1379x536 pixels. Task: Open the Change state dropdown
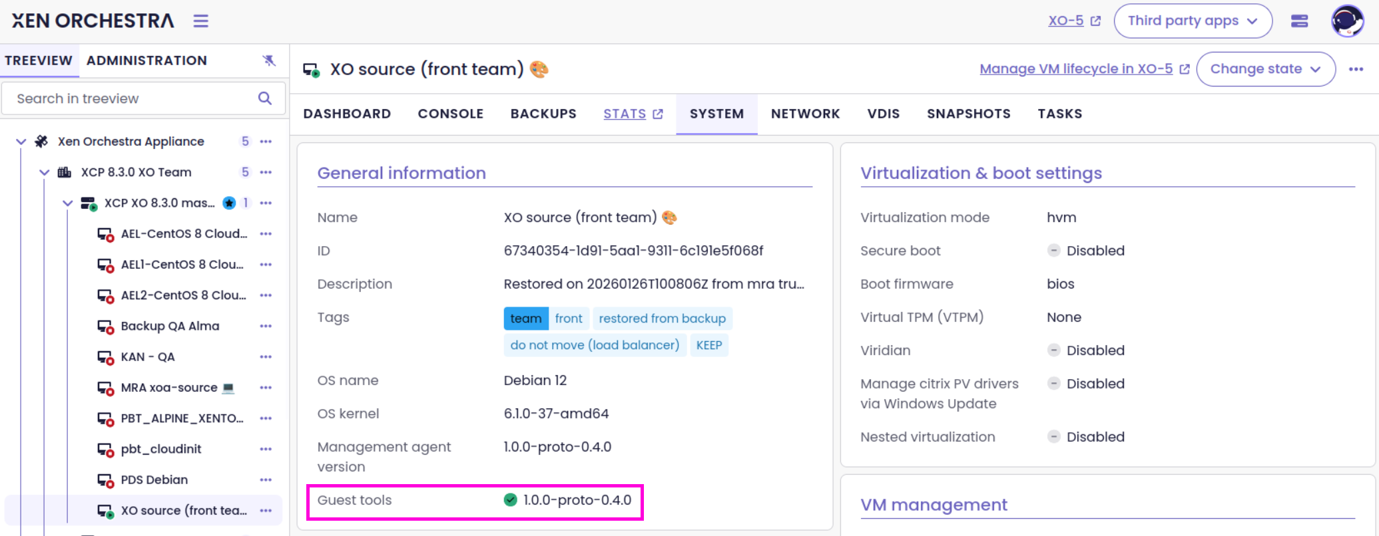click(x=1265, y=69)
